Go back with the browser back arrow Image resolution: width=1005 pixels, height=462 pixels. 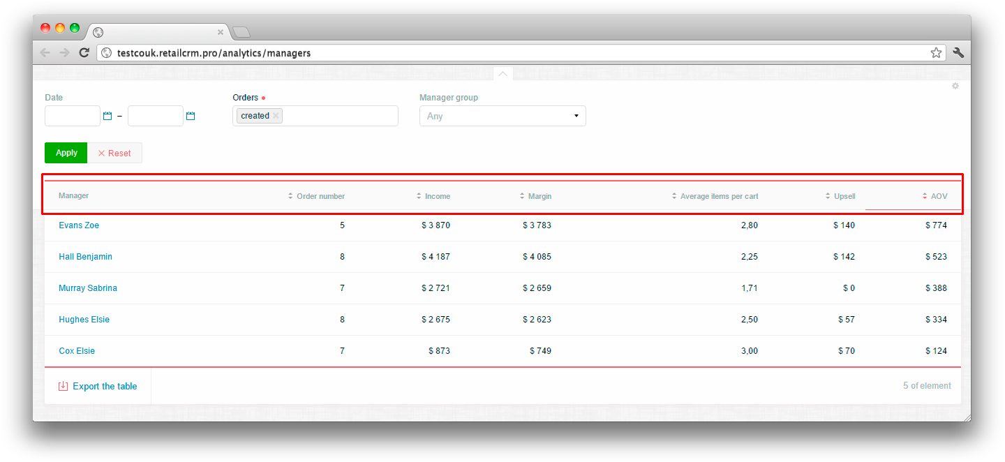click(45, 52)
